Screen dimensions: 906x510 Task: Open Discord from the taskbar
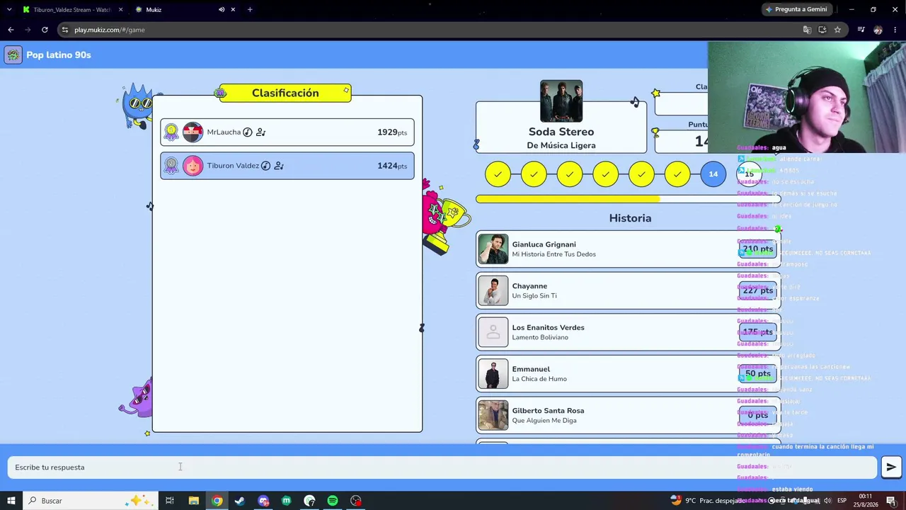pos(263,501)
